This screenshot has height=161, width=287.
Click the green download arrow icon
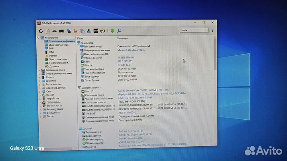coord(112,31)
